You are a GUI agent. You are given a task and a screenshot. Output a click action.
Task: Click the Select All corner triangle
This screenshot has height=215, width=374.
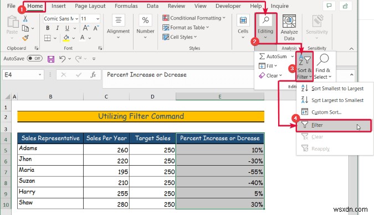coord(8,96)
